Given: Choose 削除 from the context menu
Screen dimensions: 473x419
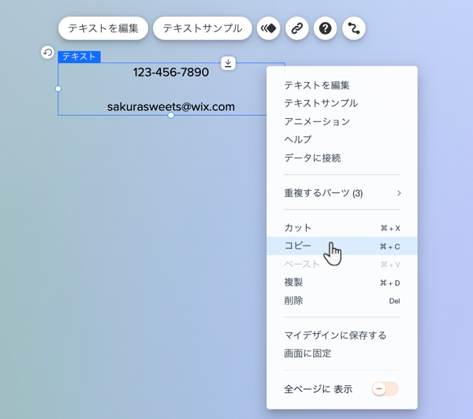Looking at the screenshot, I should click(342, 301).
